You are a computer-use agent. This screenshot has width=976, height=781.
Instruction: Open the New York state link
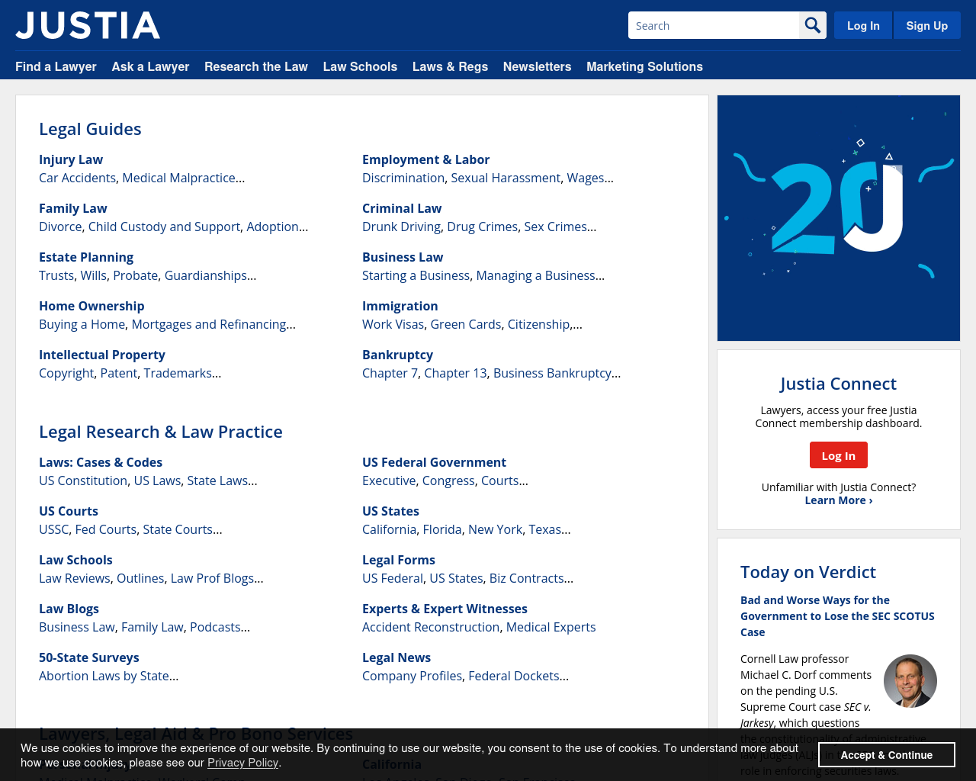coord(496,529)
